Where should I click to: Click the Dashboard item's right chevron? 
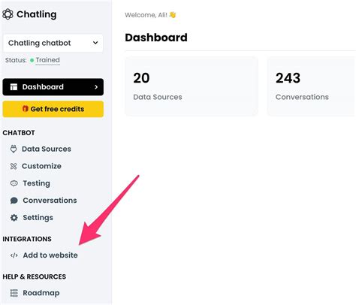(x=96, y=87)
